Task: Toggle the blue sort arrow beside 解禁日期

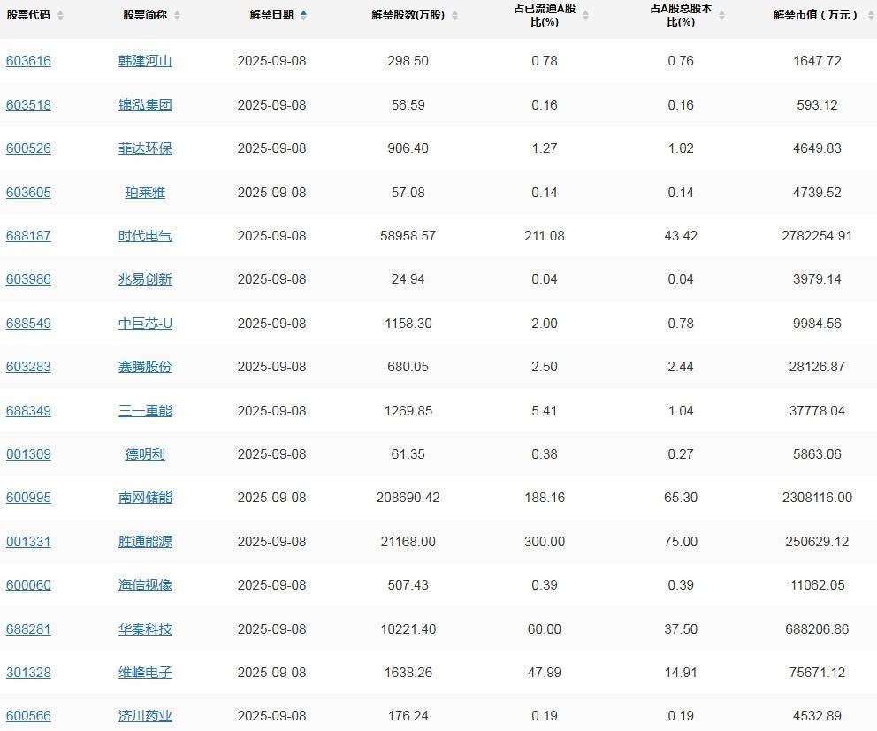Action: 304,15
